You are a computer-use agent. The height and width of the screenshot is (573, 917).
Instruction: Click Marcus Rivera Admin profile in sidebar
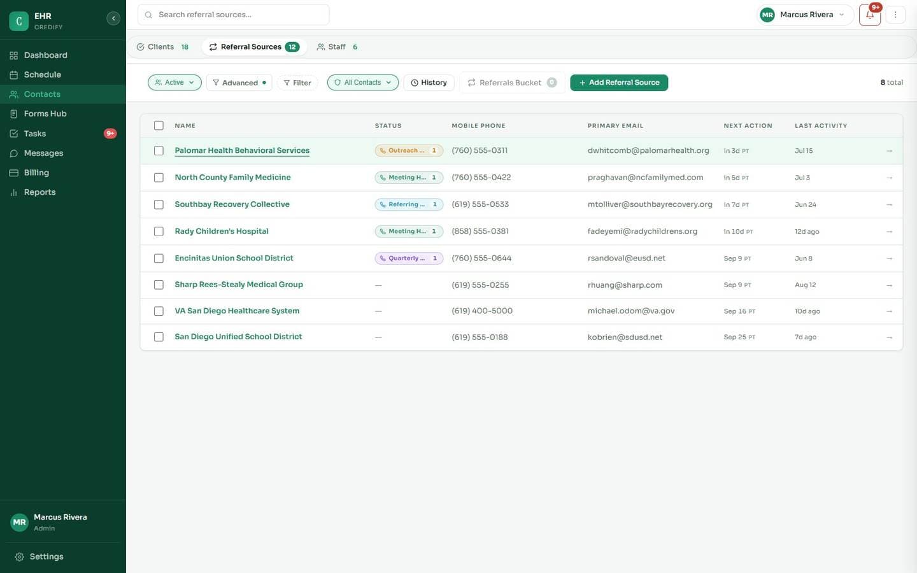click(x=62, y=522)
